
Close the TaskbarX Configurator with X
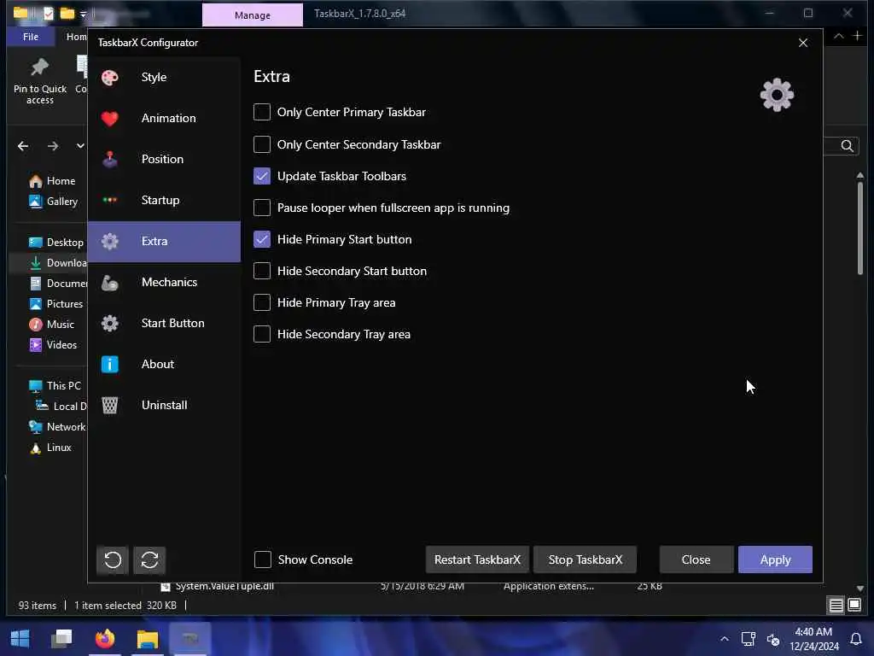coord(802,43)
